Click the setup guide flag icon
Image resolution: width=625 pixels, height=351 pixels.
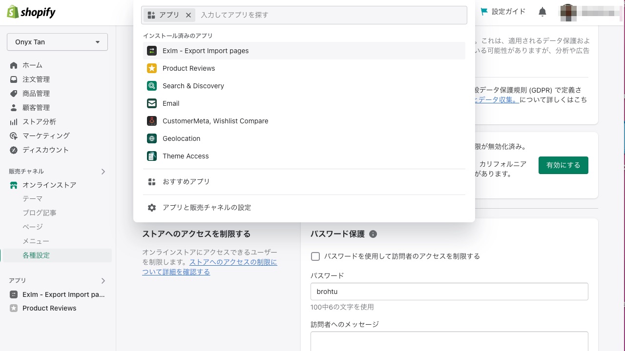point(484,12)
